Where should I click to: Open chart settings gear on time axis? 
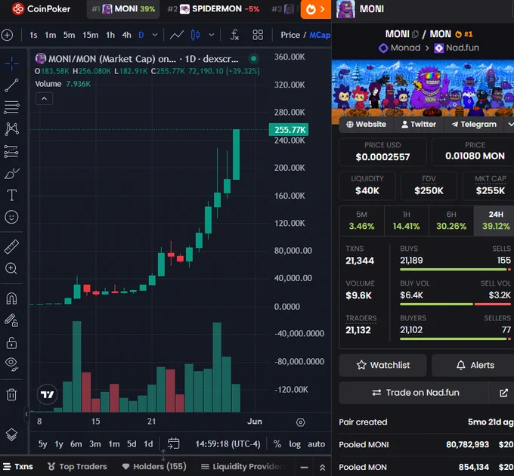click(x=300, y=422)
